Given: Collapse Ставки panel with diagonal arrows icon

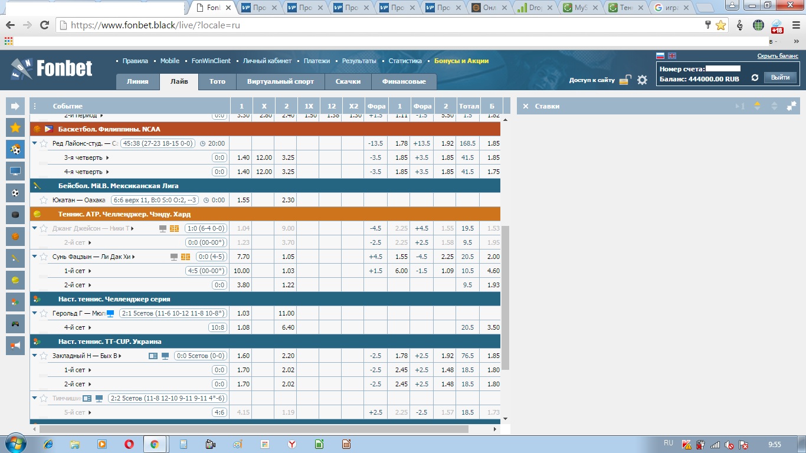Looking at the screenshot, I should pos(791,106).
